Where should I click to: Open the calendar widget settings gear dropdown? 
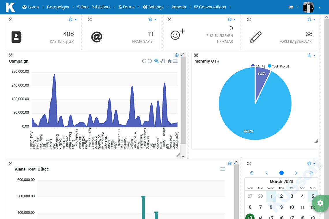[x=311, y=163]
